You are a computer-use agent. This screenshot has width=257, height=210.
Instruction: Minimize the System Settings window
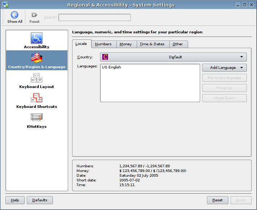(x=238, y=5)
